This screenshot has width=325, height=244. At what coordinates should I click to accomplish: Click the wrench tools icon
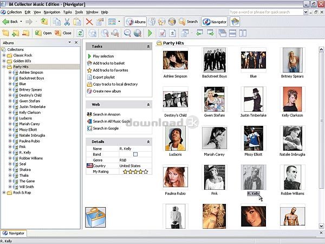click(x=152, y=22)
